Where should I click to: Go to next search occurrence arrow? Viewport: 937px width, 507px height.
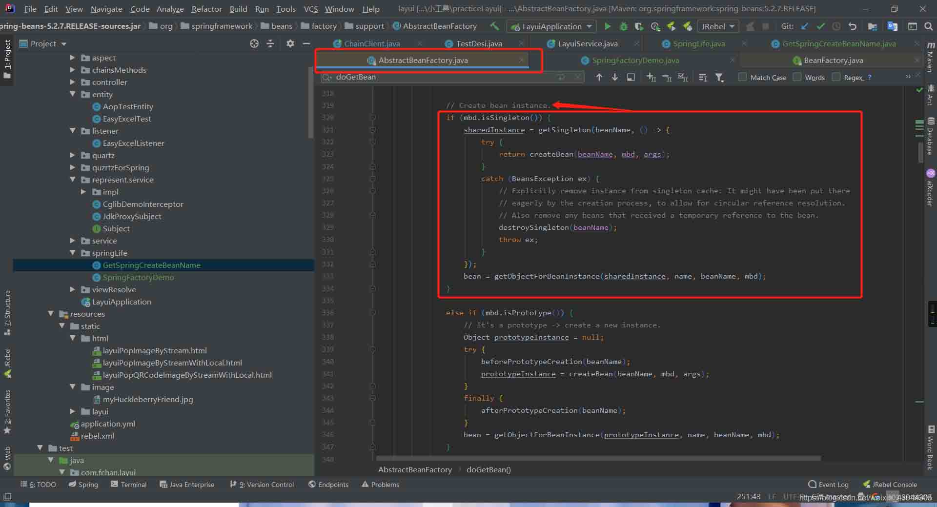coord(615,77)
